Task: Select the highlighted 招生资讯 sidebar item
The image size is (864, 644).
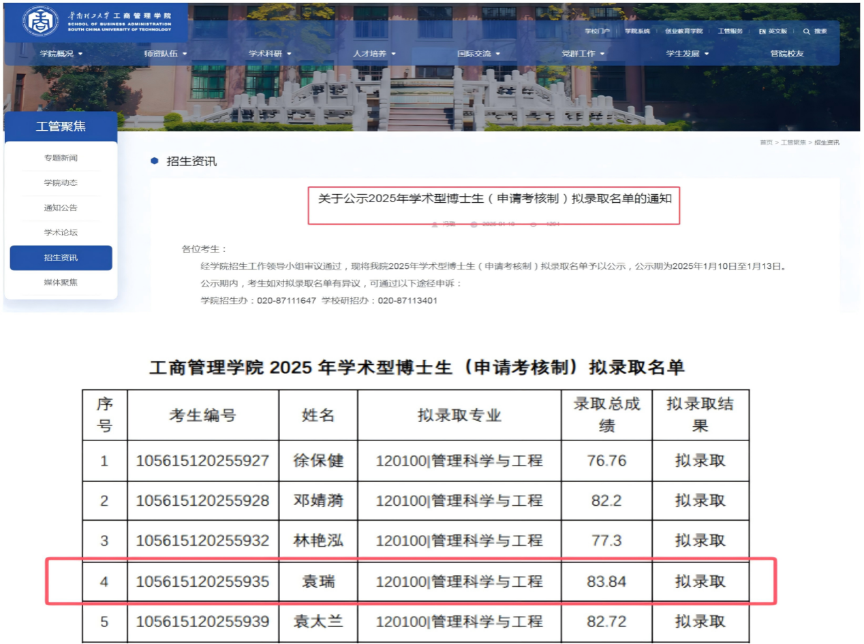Action: 61,257
